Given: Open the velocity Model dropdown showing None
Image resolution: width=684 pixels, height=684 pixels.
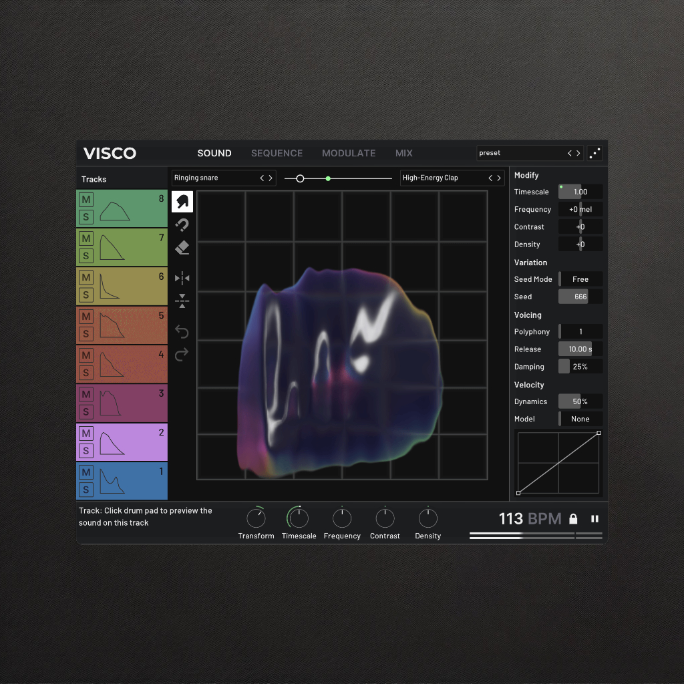Looking at the screenshot, I should point(580,419).
